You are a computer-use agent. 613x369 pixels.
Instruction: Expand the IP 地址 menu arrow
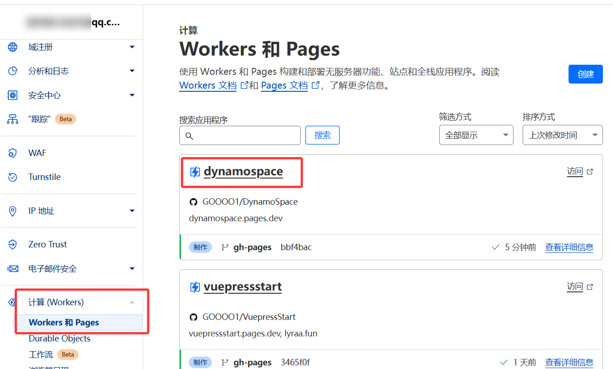(x=132, y=211)
